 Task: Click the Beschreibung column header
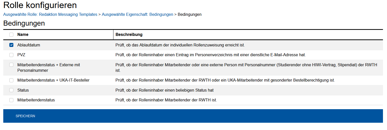click(x=129, y=35)
